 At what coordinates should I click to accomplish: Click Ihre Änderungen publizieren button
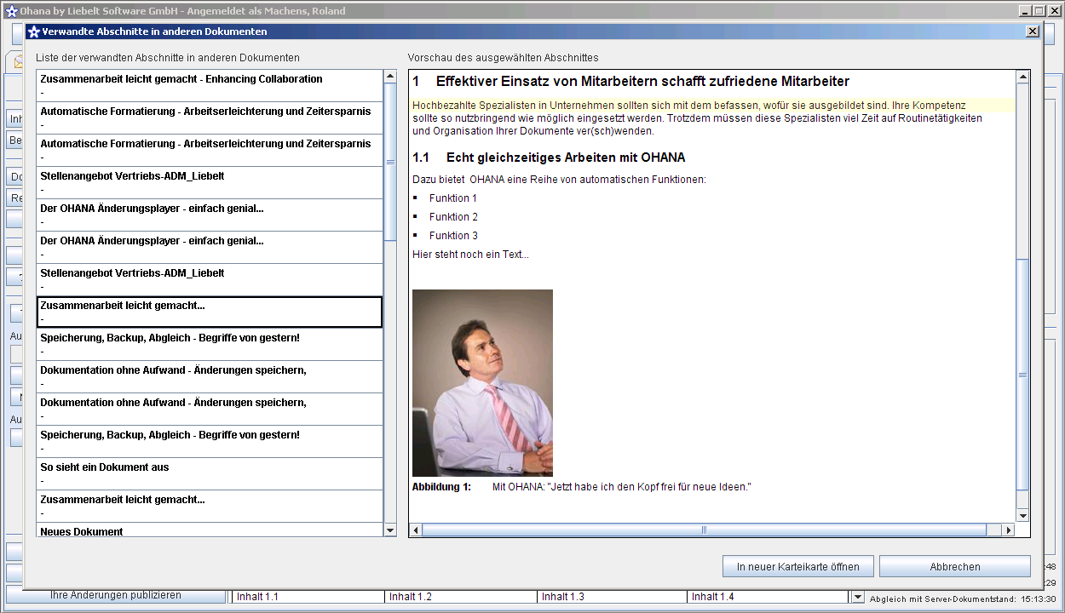click(x=116, y=595)
